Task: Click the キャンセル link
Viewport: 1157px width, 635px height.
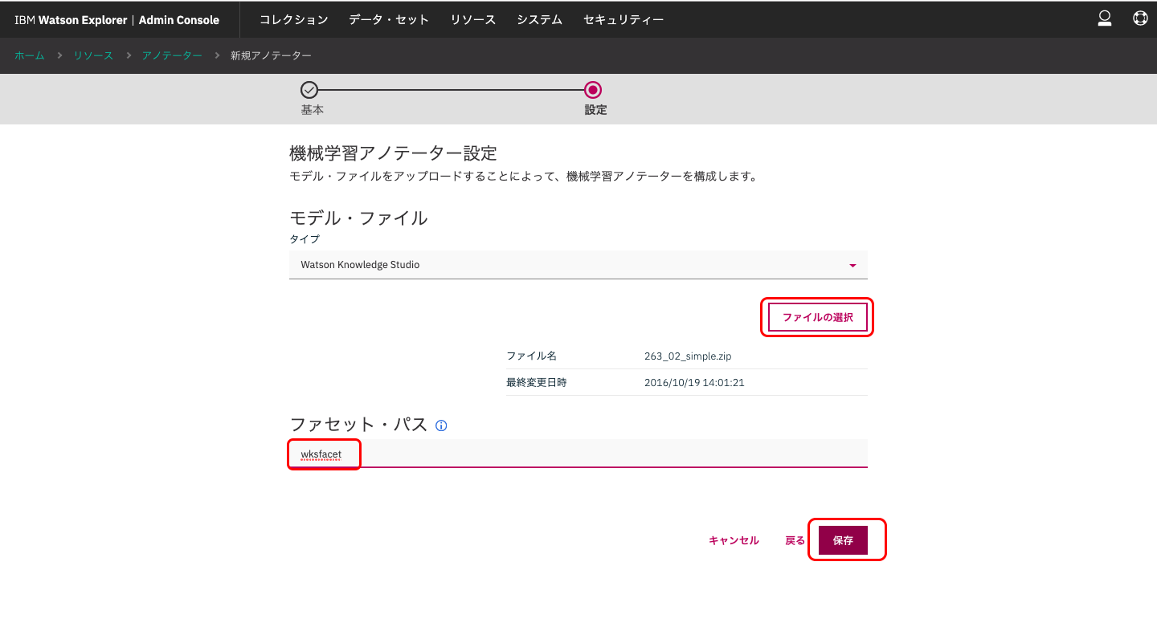Action: (734, 540)
